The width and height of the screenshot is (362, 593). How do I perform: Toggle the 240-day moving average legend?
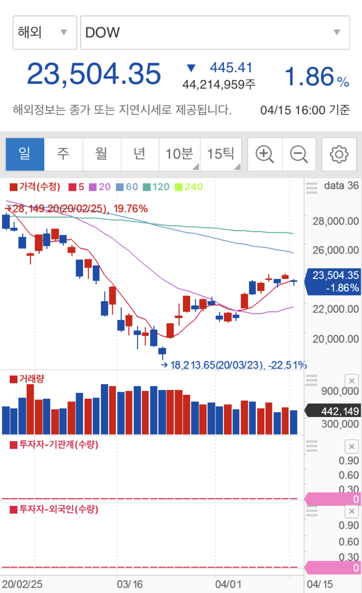coord(188,187)
